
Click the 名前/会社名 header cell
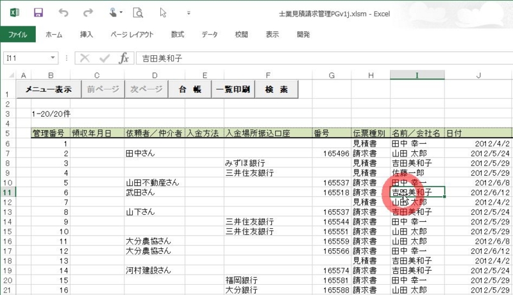coord(417,133)
